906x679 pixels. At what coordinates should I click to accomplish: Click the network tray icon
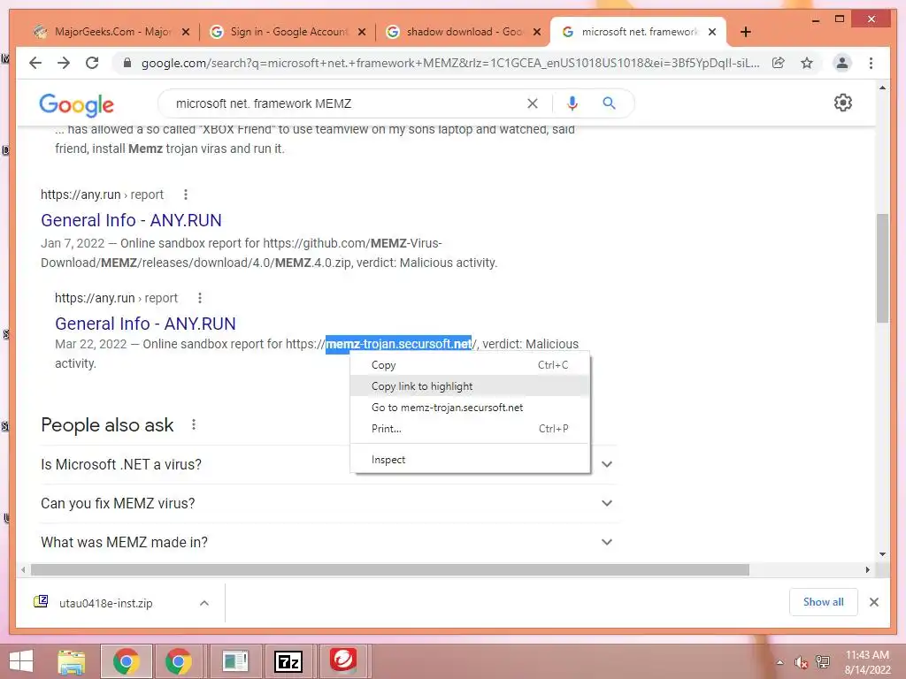point(823,662)
